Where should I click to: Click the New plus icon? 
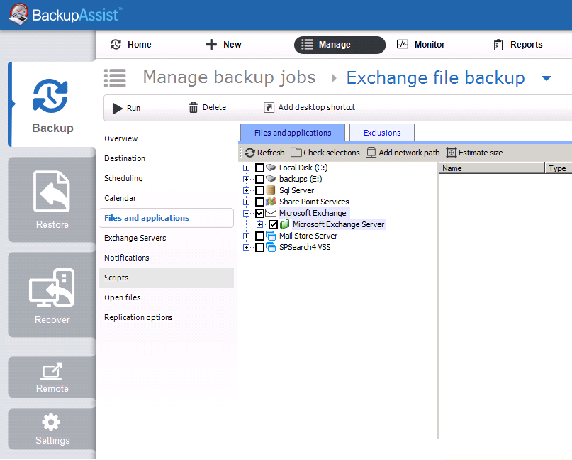(x=211, y=45)
